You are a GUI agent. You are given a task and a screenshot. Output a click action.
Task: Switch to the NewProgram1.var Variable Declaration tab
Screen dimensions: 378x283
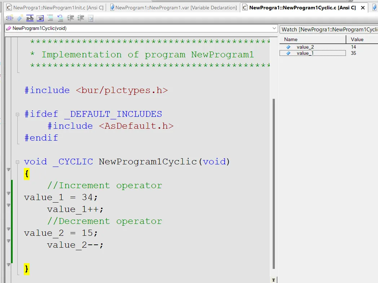pyautogui.click(x=173, y=8)
